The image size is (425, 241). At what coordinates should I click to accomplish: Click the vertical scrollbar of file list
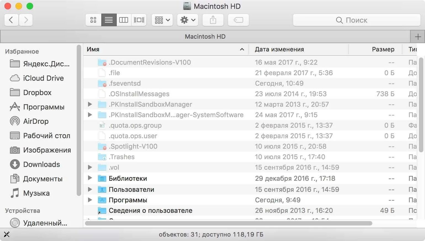click(421, 104)
